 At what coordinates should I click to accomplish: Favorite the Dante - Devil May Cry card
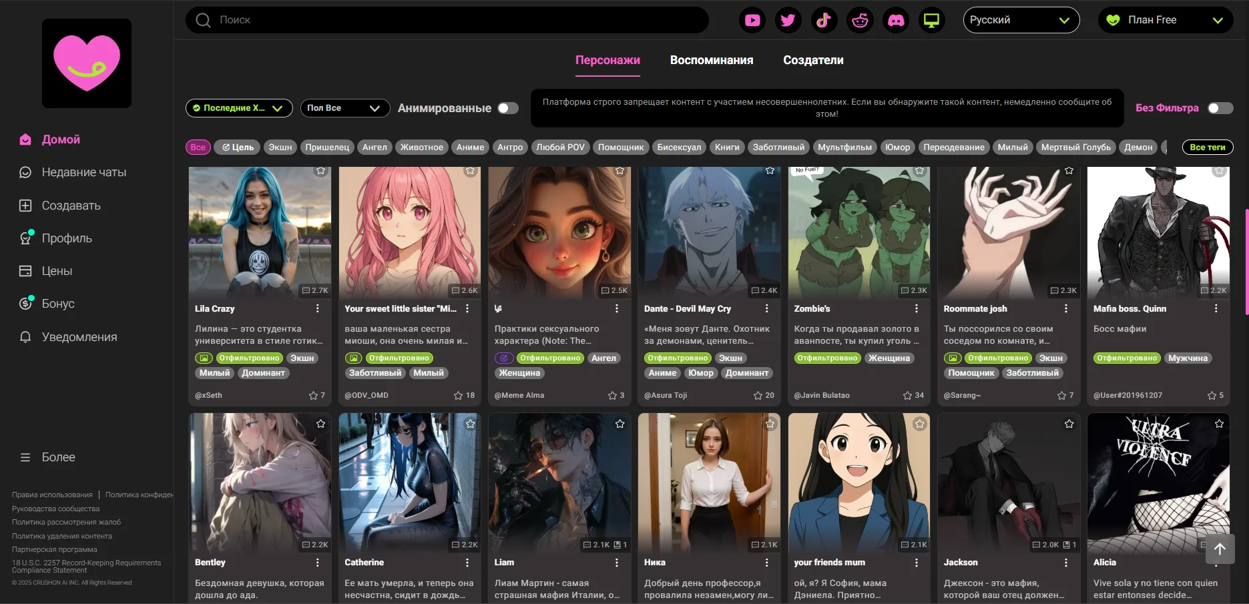pos(770,171)
